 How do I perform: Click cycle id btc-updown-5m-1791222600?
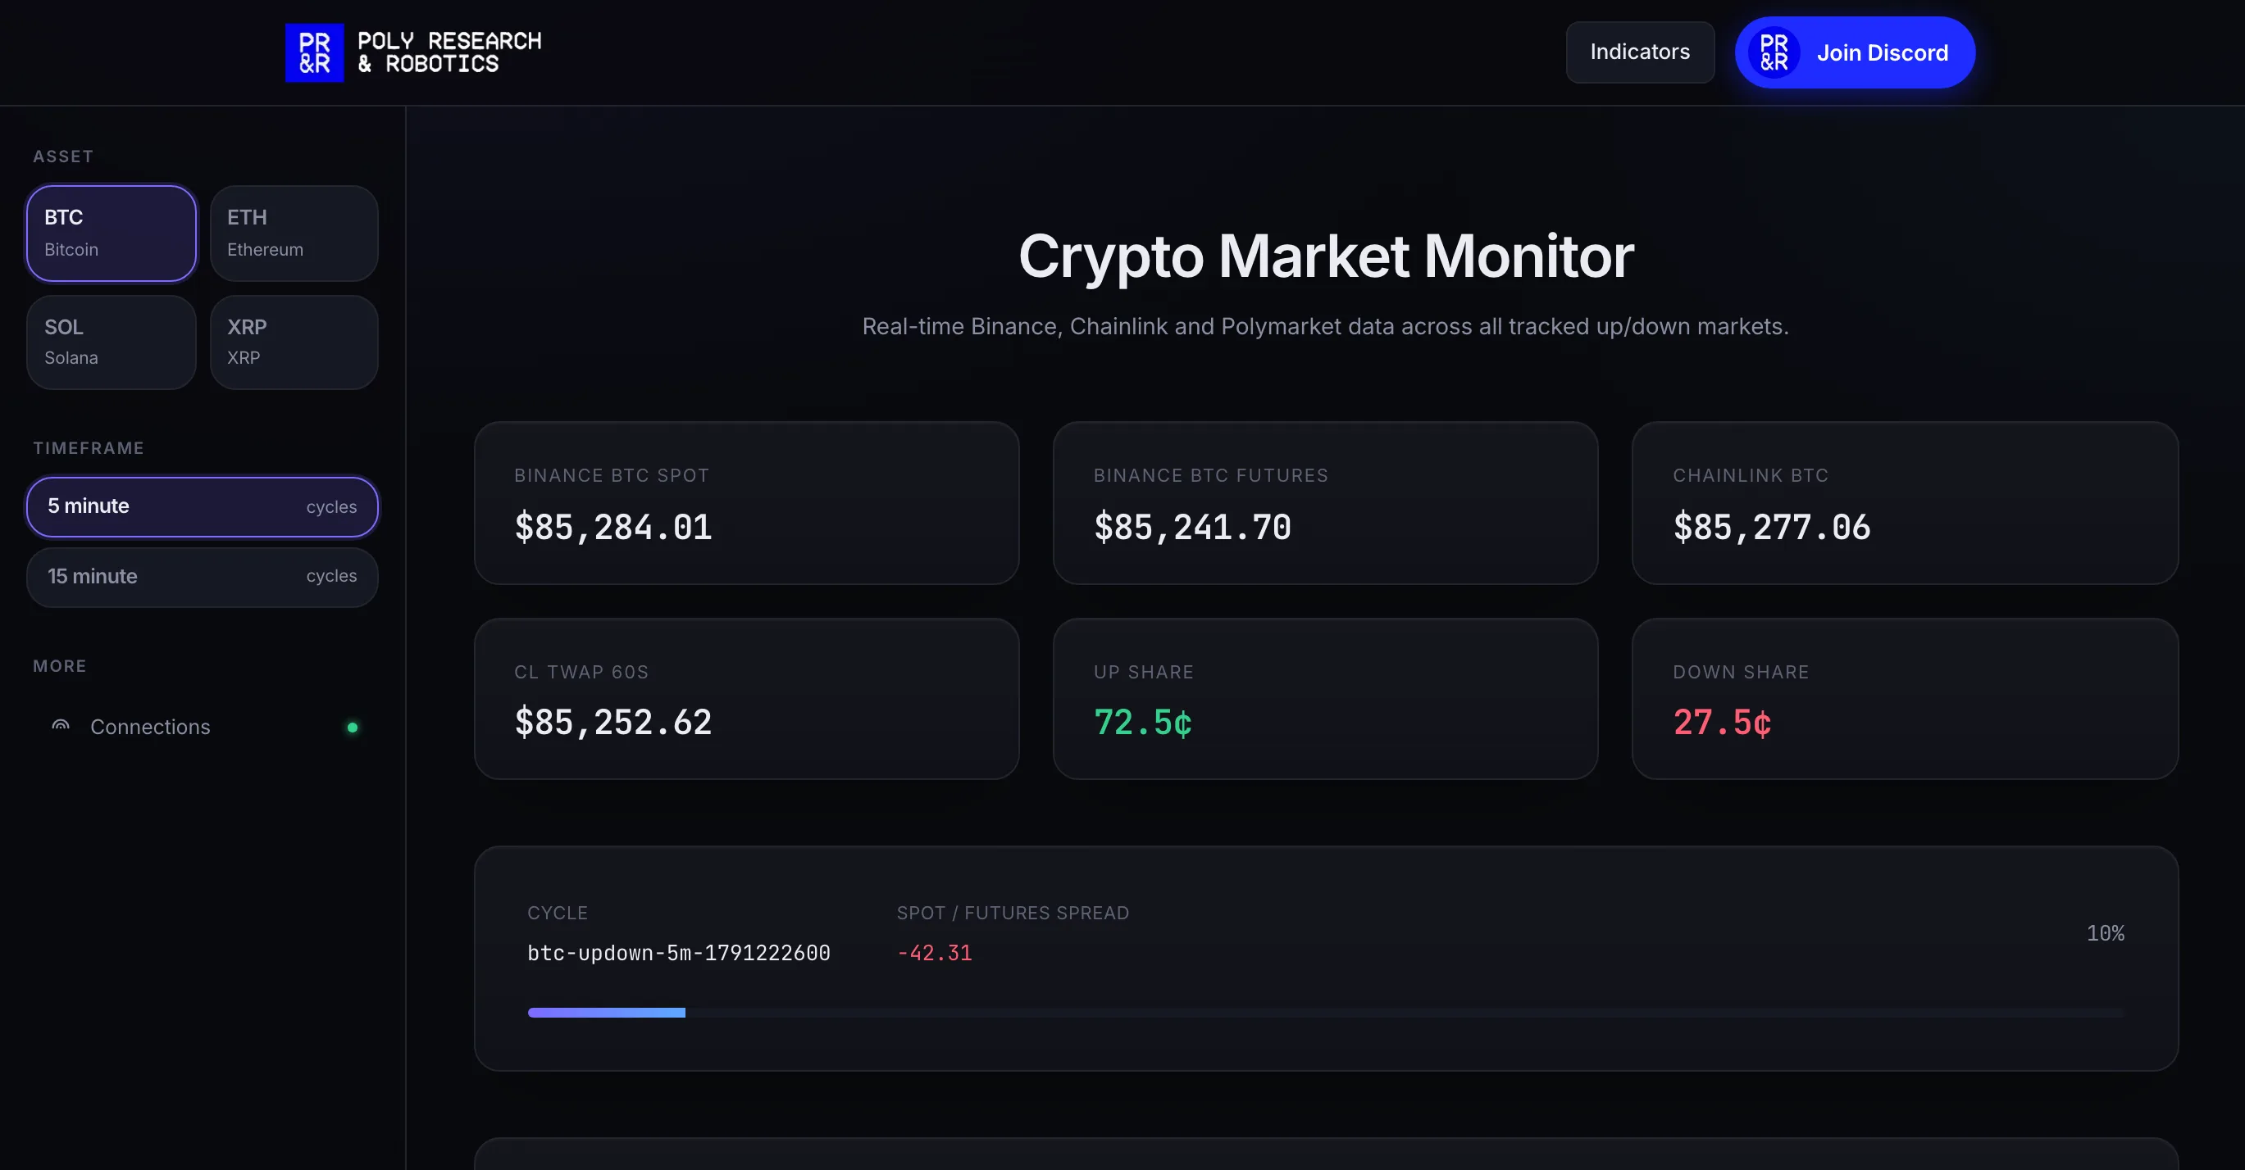click(x=678, y=953)
